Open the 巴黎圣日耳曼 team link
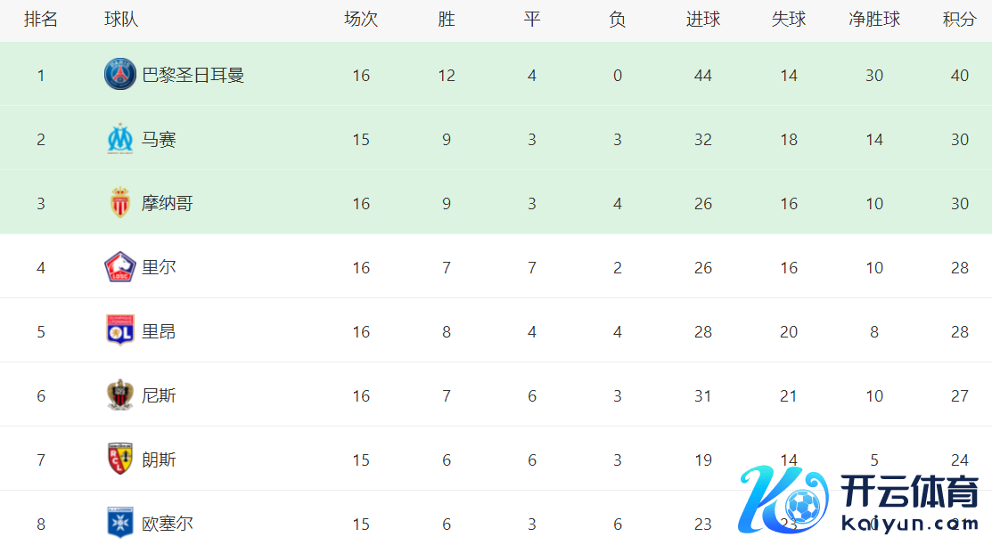 (x=193, y=76)
